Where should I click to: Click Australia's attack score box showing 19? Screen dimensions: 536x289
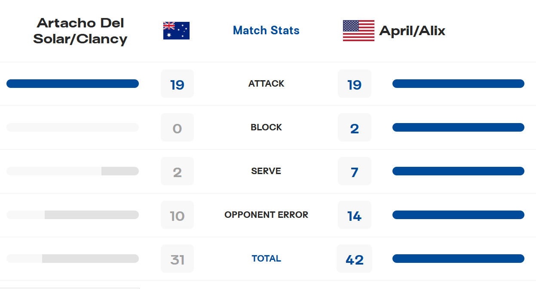[x=177, y=84]
